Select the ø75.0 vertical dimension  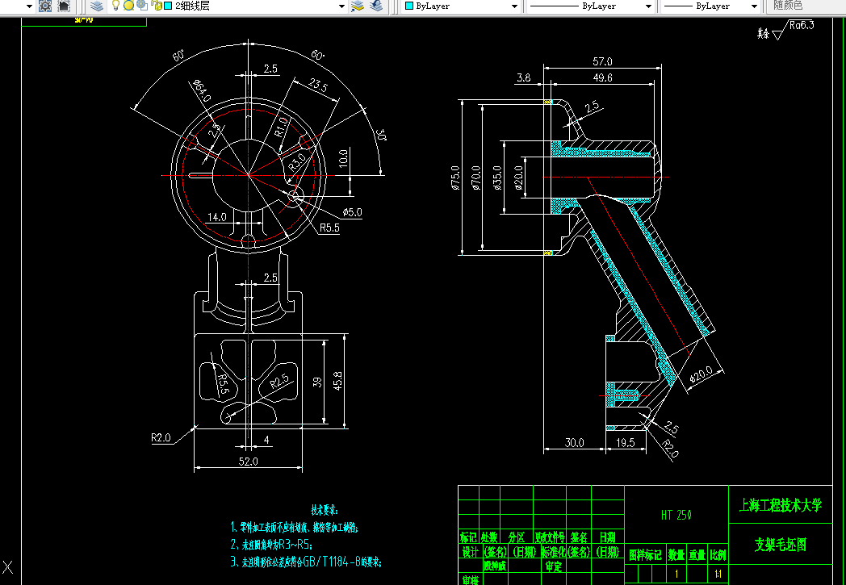[455, 178]
